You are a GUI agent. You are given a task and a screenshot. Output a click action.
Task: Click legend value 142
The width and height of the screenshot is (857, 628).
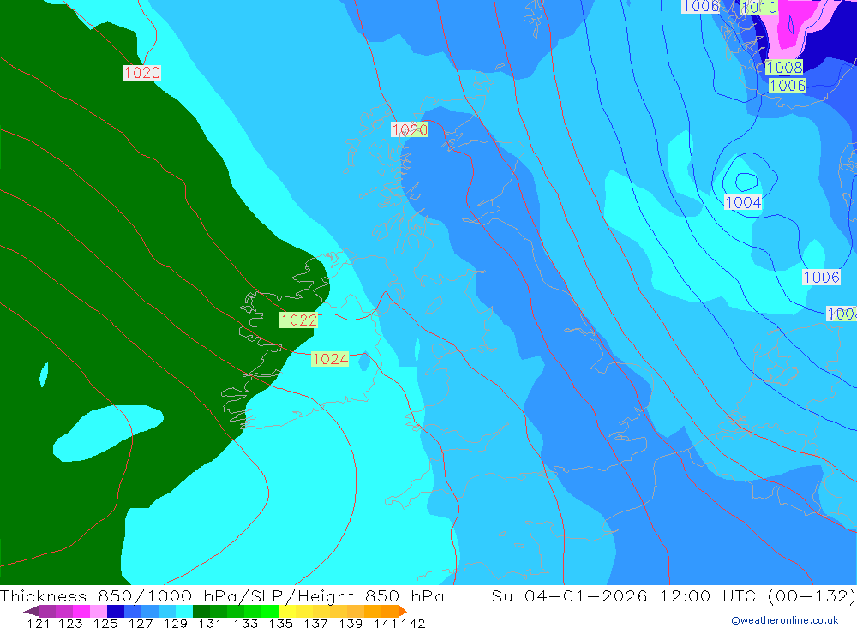coord(413,624)
